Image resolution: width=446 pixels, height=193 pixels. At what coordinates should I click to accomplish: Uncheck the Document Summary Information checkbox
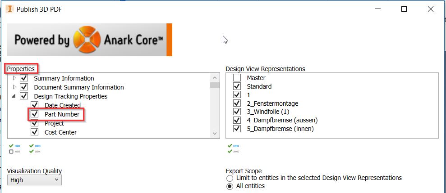24,87
